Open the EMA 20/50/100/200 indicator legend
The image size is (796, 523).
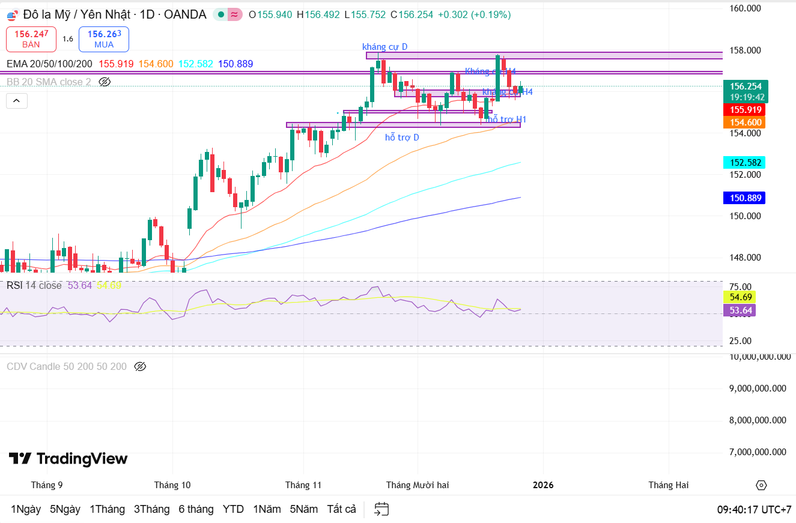(x=49, y=64)
